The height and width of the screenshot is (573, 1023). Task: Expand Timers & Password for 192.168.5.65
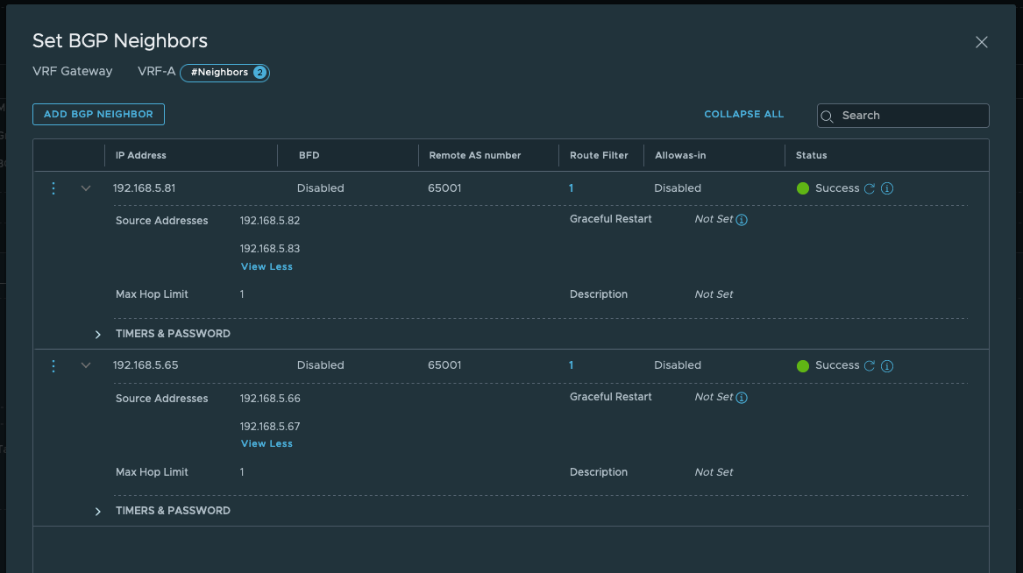[98, 511]
